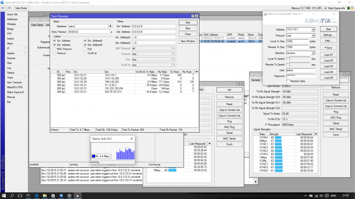Open the Protocol udp dropdown

313,35
